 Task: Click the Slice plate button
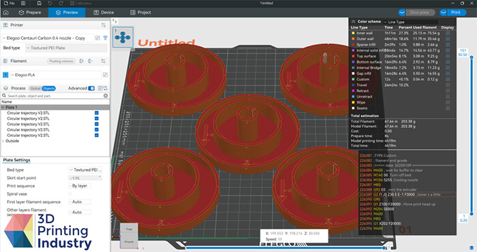(x=420, y=12)
